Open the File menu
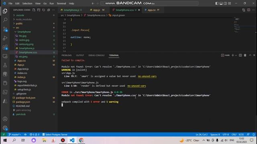The image size is (257, 144). tap(10, 4)
